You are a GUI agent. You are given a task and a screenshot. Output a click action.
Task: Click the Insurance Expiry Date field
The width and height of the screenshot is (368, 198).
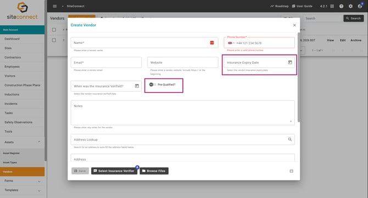click(259, 63)
